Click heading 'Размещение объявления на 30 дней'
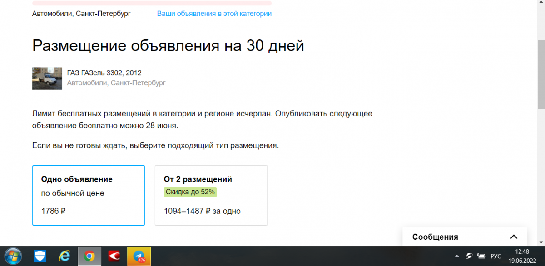This screenshot has height=266, width=545. 168,46
